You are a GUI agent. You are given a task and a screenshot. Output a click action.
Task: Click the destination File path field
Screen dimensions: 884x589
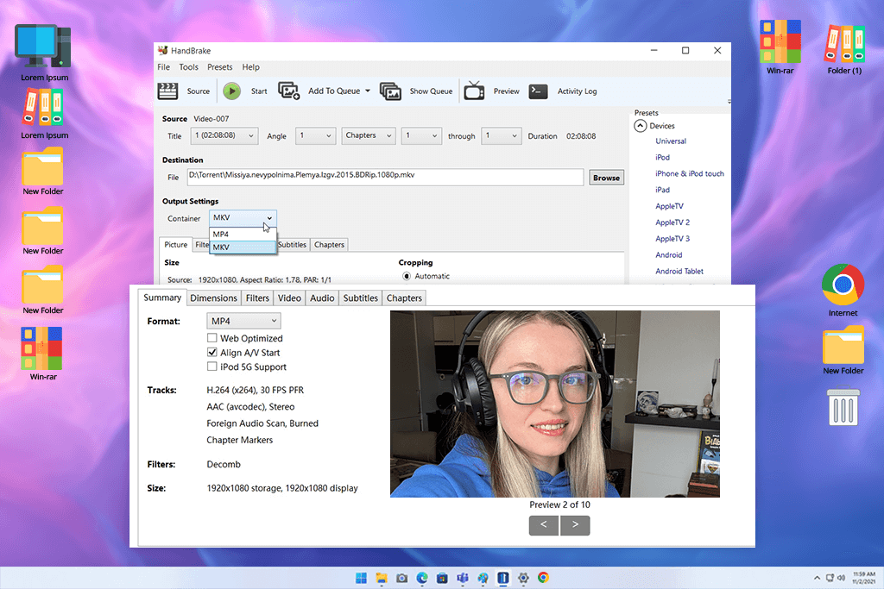pyautogui.click(x=385, y=177)
